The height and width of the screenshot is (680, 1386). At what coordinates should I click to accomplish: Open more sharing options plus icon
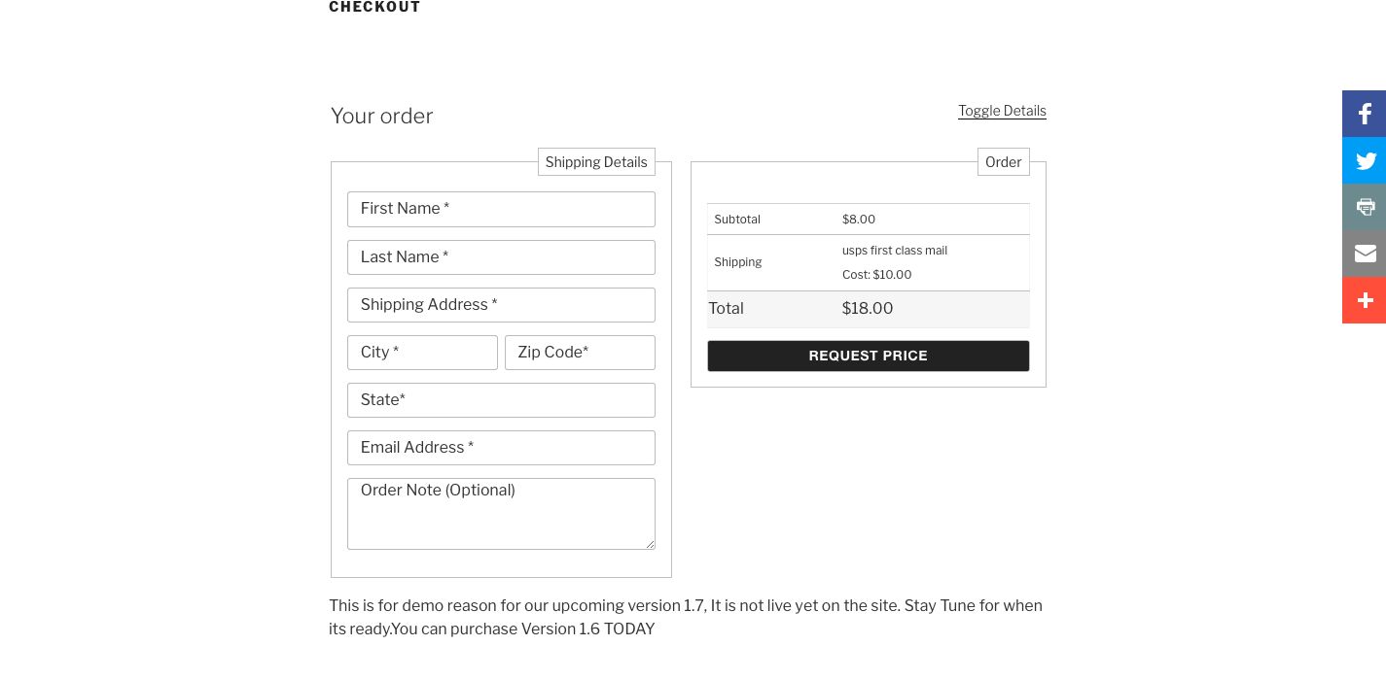[1365, 300]
